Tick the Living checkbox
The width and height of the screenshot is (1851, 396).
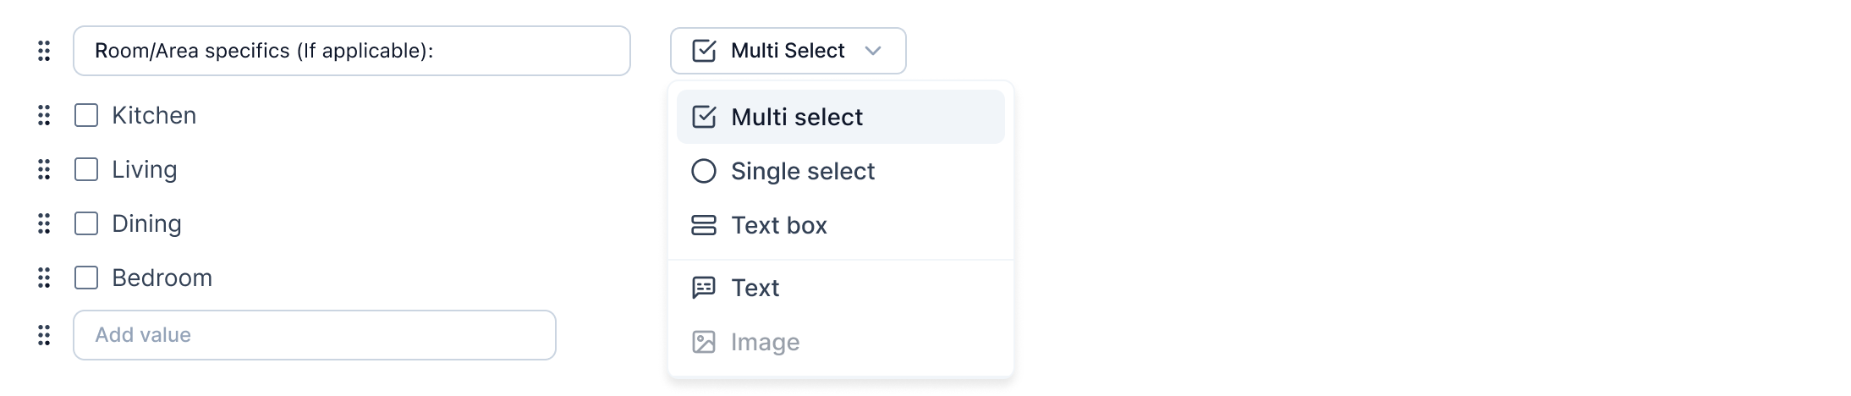86,169
